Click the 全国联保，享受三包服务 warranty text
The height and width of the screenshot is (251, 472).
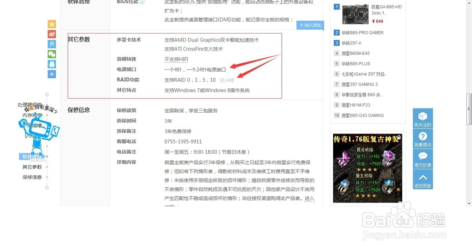191,110
